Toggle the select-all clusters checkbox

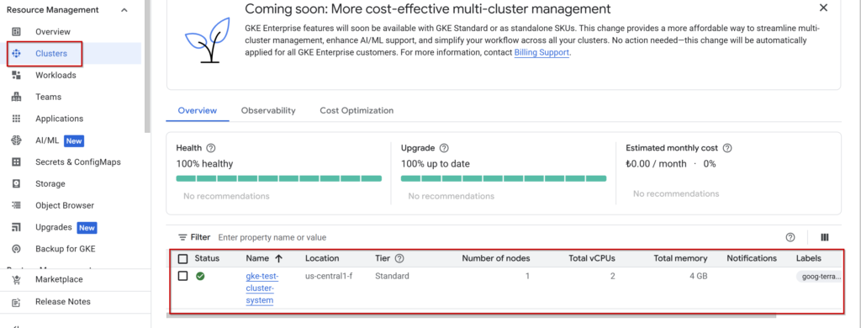pyautogui.click(x=183, y=259)
